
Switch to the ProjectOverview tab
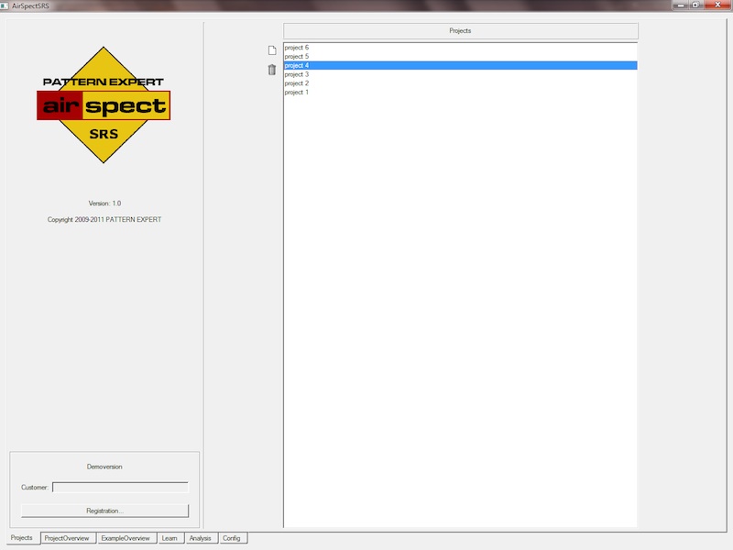pyautogui.click(x=67, y=538)
